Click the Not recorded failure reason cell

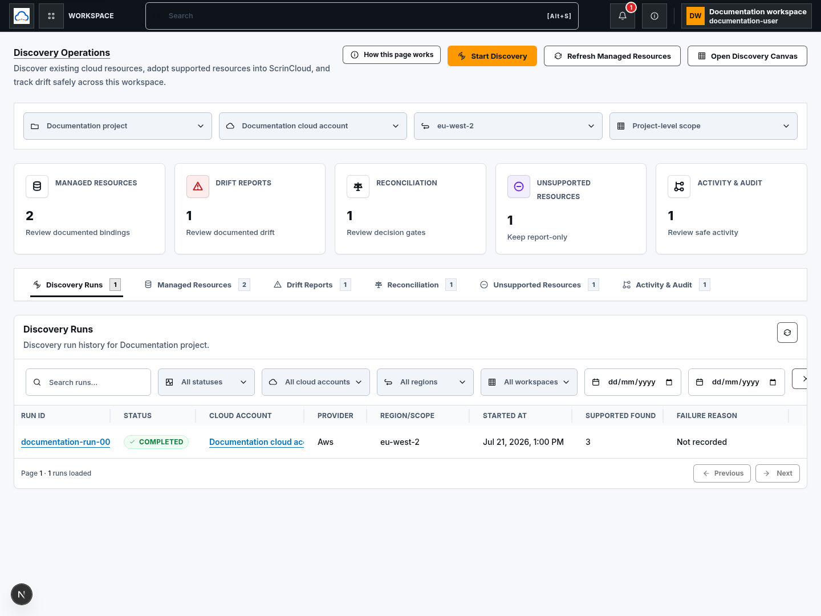702,442
